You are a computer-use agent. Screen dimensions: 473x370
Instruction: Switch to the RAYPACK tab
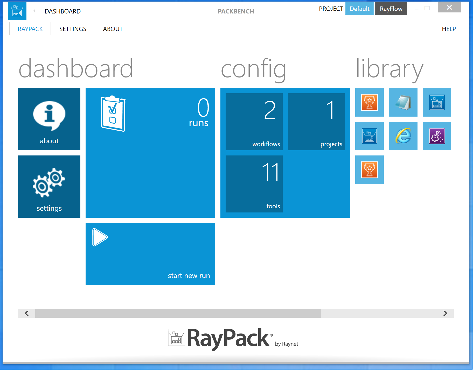pyautogui.click(x=30, y=29)
